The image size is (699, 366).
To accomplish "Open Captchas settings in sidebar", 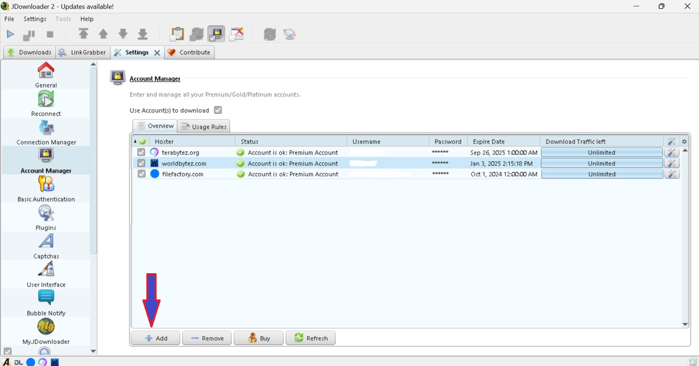I will coord(46,245).
